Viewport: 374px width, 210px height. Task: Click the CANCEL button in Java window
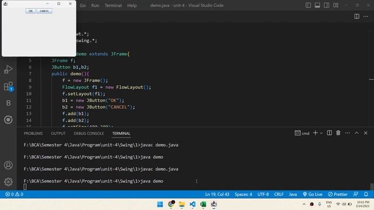click(44, 11)
